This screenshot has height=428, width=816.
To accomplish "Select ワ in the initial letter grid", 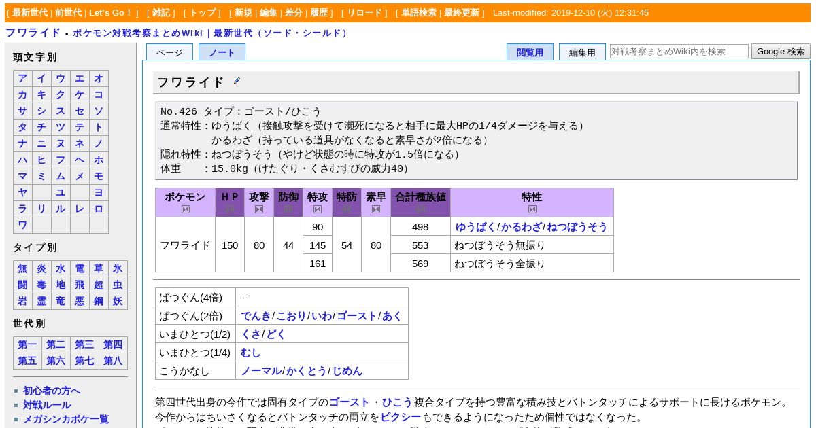I will point(22,225).
